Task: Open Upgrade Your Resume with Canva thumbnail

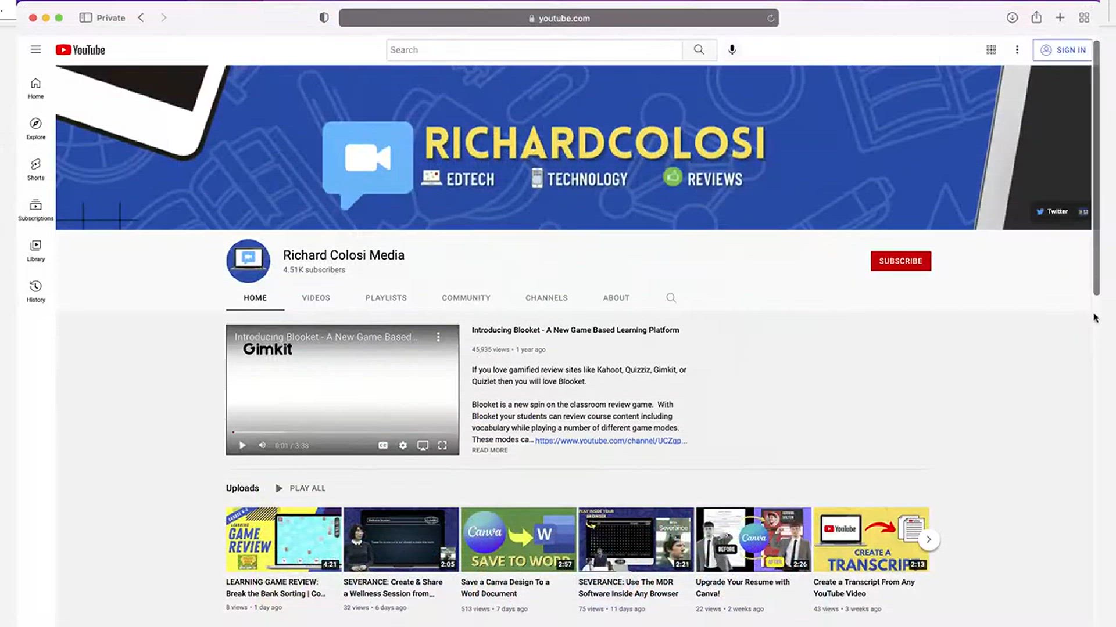Action: (x=753, y=540)
